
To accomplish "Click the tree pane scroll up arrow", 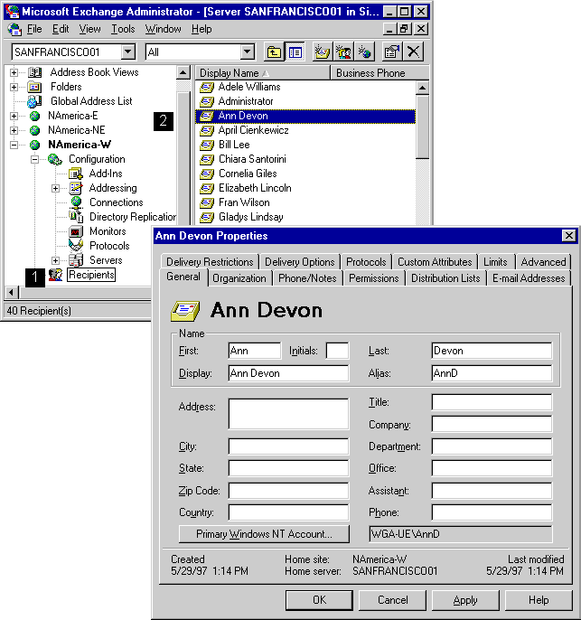I will click(x=183, y=72).
